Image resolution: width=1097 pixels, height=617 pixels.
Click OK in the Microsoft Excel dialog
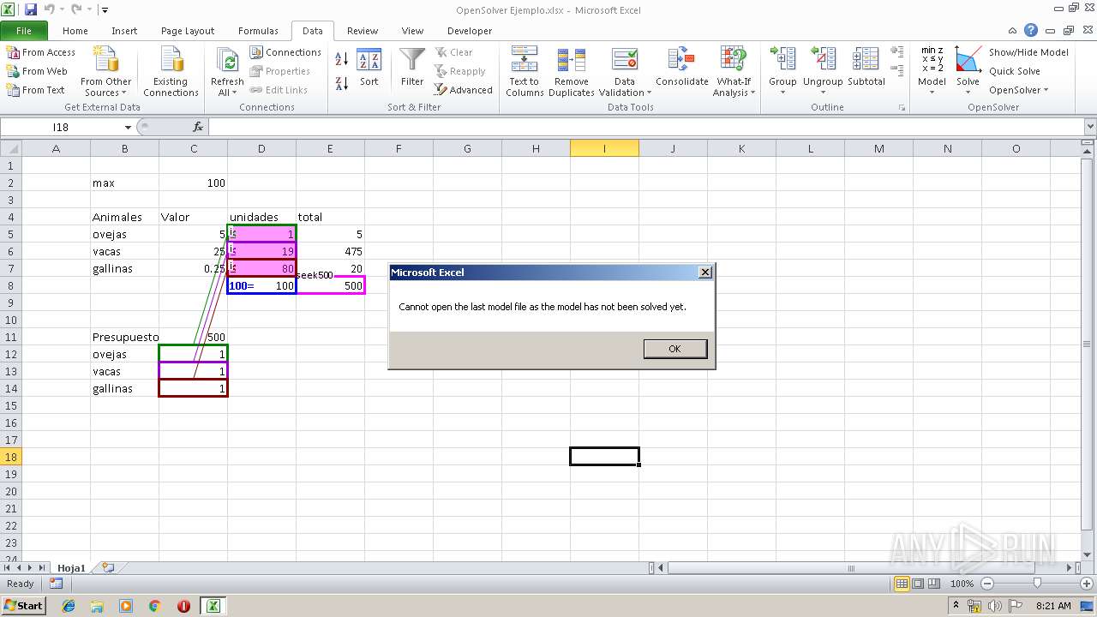pyautogui.click(x=675, y=349)
